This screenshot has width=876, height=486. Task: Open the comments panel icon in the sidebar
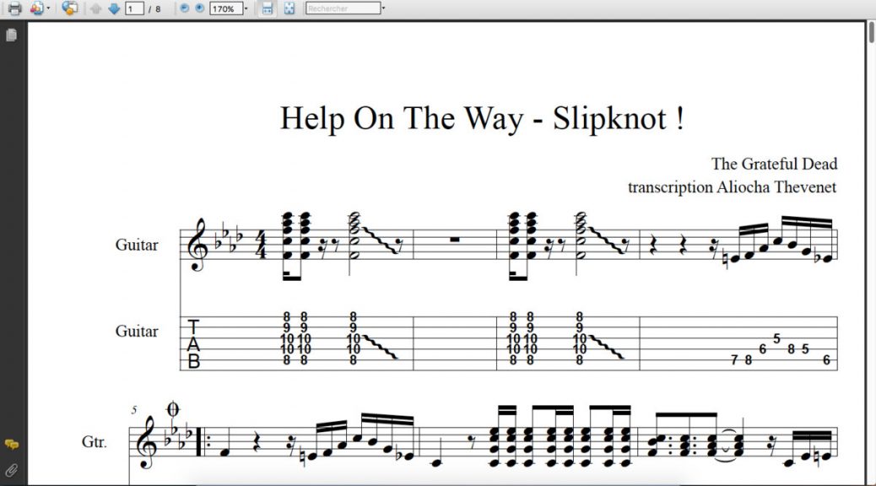[11, 445]
